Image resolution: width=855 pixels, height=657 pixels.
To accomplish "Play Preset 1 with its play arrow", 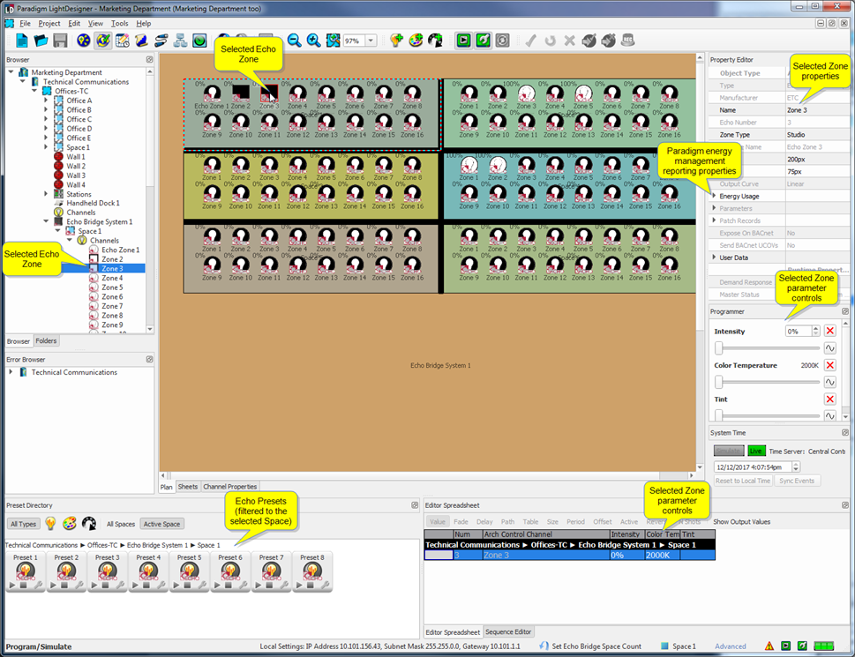I will pos(12,585).
